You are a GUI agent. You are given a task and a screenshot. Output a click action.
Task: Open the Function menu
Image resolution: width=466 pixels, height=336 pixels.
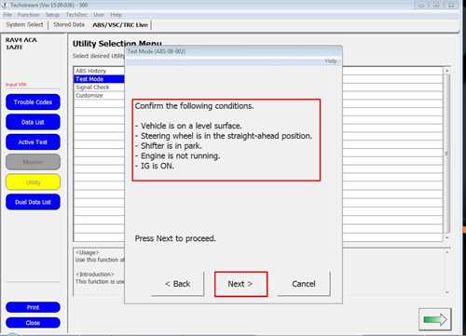pyautogui.click(x=29, y=15)
